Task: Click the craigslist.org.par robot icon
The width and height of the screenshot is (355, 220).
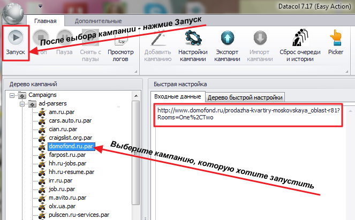Action: pyautogui.click(x=42, y=138)
